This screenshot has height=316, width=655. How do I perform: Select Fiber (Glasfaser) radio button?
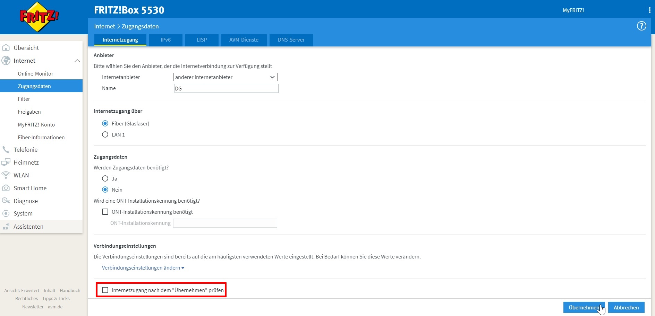tap(105, 124)
